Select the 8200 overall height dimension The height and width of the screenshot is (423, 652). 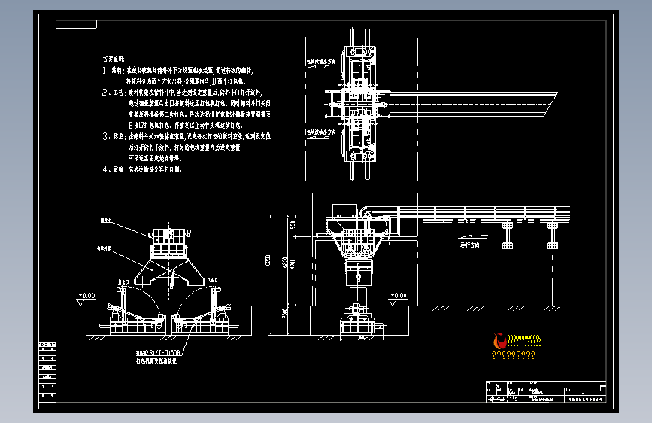click(268, 261)
